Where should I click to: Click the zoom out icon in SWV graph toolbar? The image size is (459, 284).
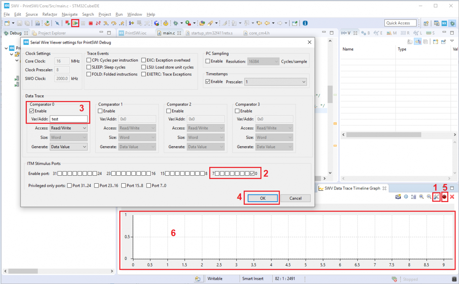(428, 197)
